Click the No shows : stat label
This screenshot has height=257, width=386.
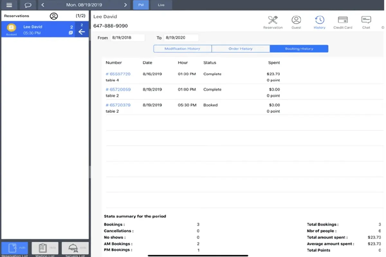click(x=115, y=237)
